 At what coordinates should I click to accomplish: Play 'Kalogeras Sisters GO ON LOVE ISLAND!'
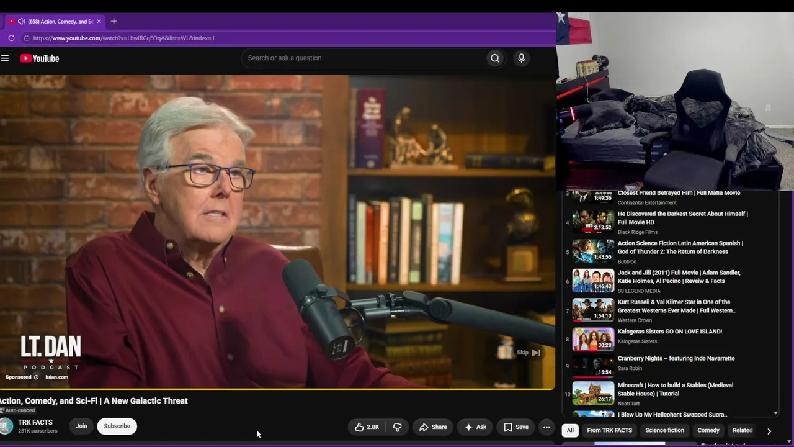[670, 332]
